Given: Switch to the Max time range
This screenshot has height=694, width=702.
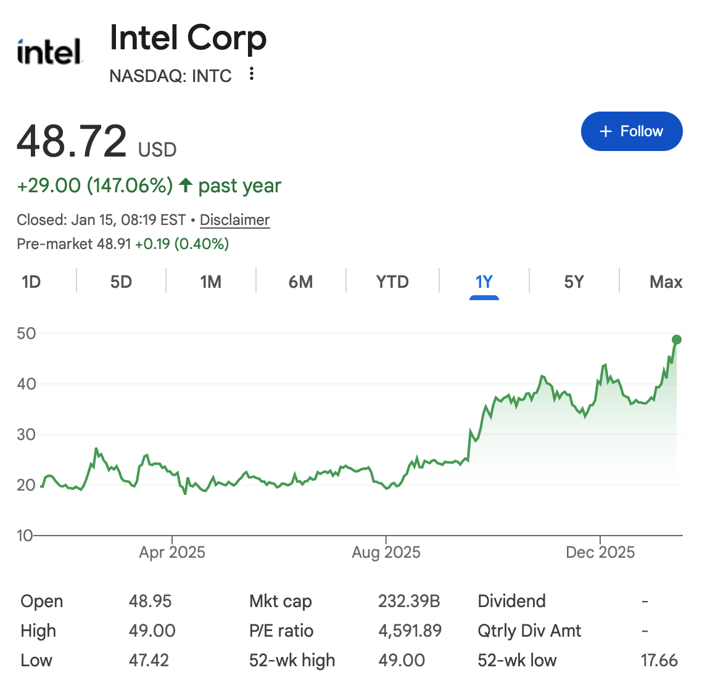Looking at the screenshot, I should point(666,282).
